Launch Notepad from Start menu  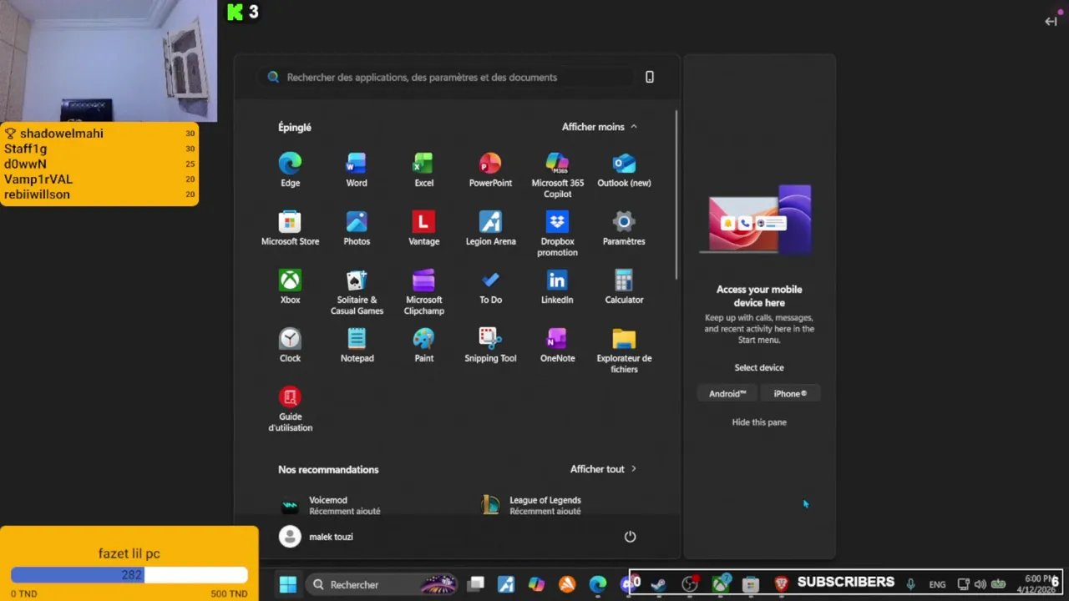click(357, 346)
